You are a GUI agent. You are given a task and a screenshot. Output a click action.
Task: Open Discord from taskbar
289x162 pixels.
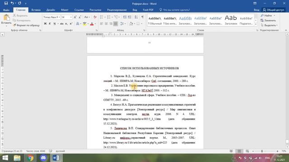43,158
